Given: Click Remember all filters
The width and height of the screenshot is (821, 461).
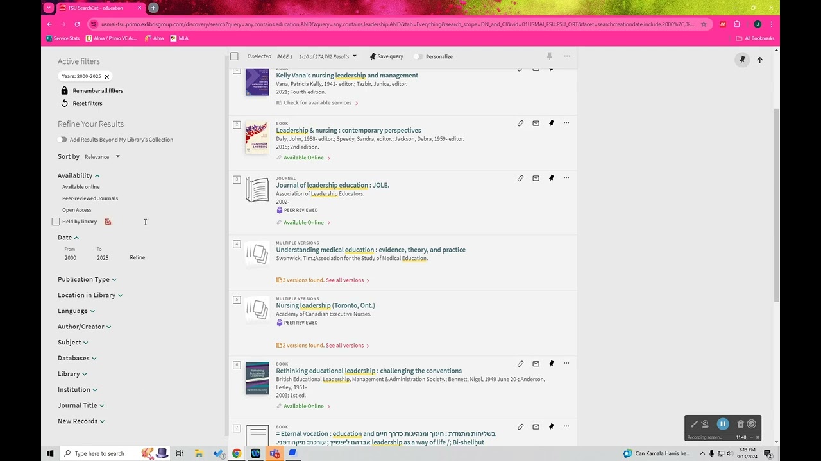Looking at the screenshot, I should click(92, 91).
